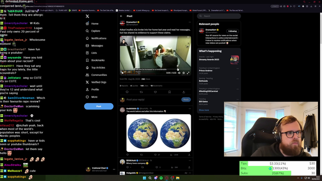Like the SDGKAcid reply
This screenshot has height=181, width=322.
coord(157,167)
